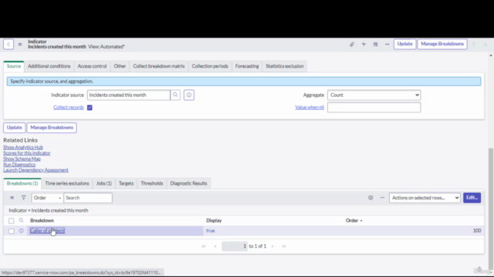
Task: Open Show Analytics Hub link
Action: [23, 147]
